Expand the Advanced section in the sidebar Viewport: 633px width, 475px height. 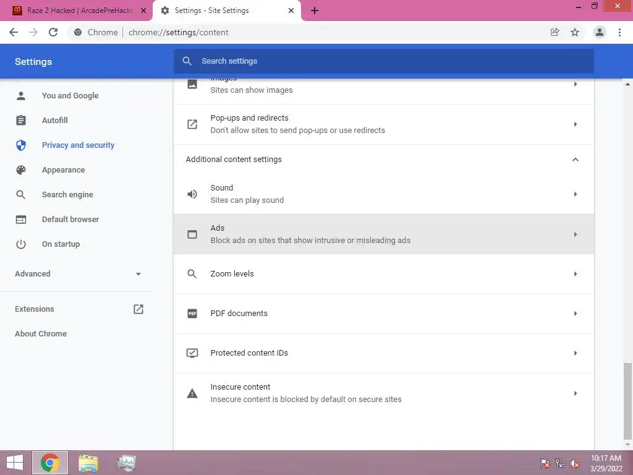[x=138, y=274]
